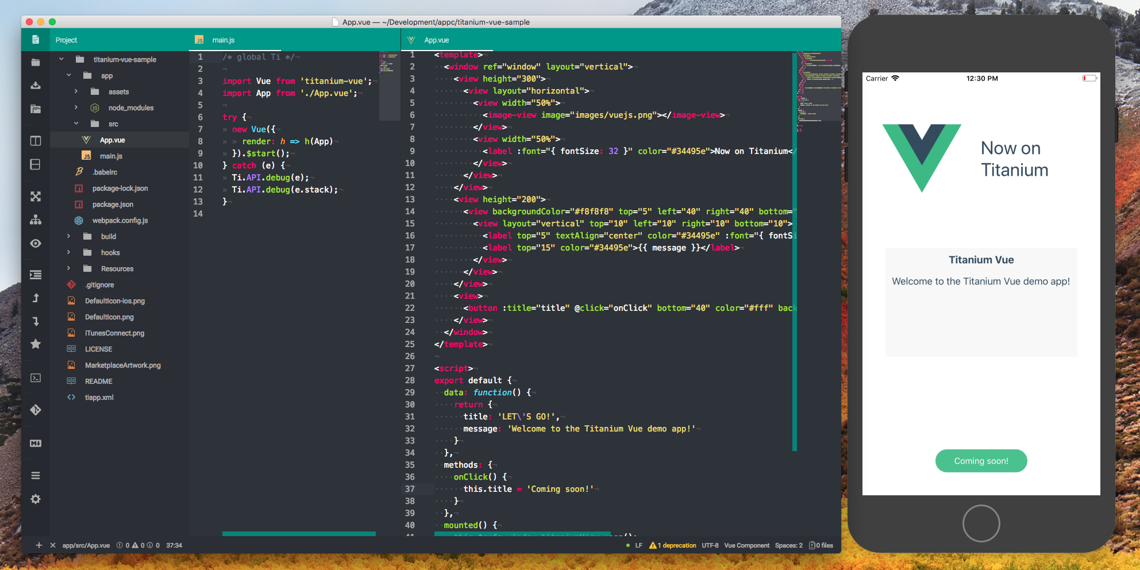Screen dimensions: 1140x570
Task: Open package-lock.json in the tree
Action: pos(120,188)
